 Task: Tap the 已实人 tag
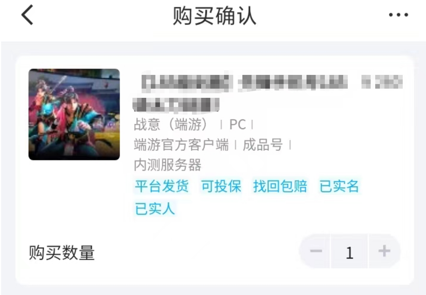point(155,209)
